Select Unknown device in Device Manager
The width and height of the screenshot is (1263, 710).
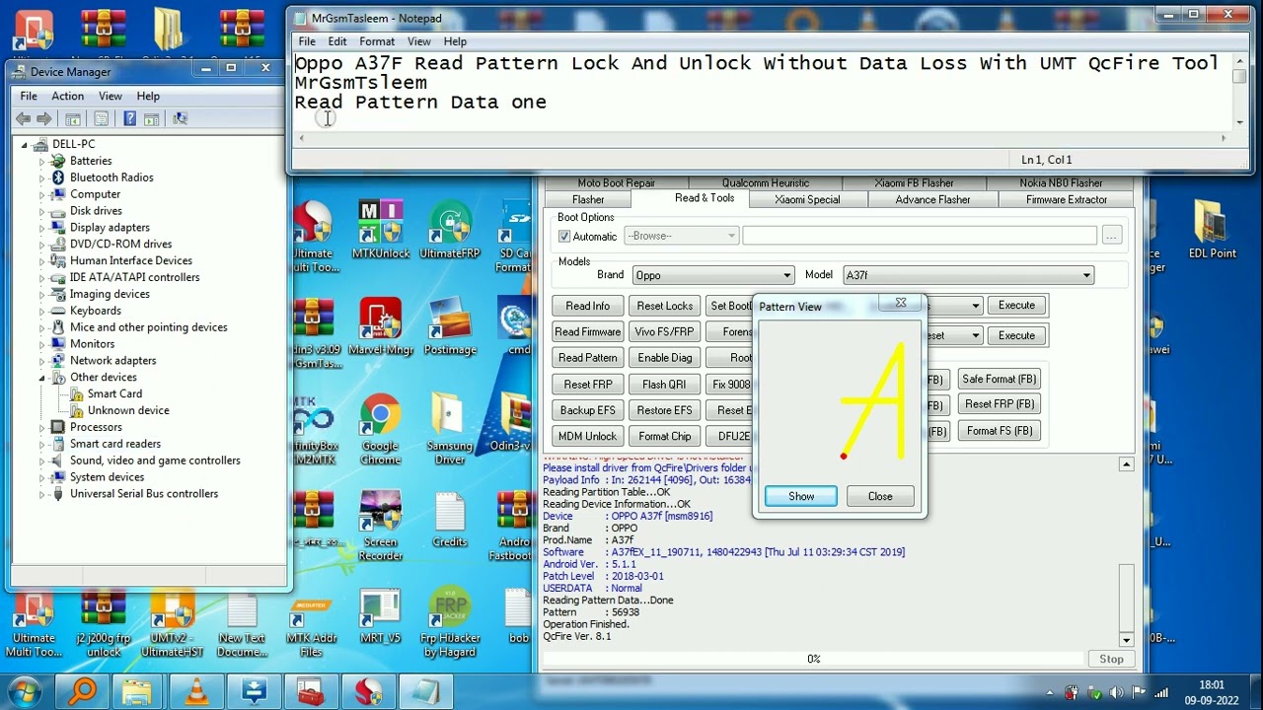pyautogui.click(x=128, y=410)
